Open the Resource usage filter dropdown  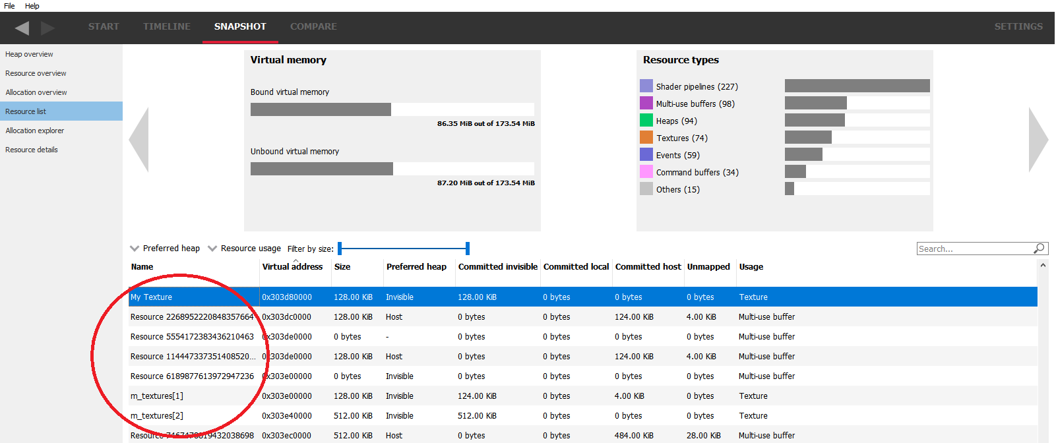244,249
